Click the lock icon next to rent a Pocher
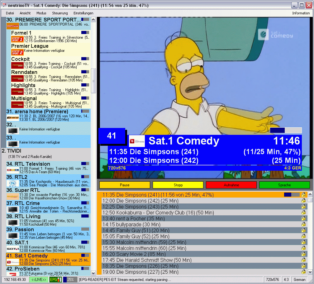Image resolution: width=314 pixels, height=284 pixels. pyautogui.click(x=303, y=218)
